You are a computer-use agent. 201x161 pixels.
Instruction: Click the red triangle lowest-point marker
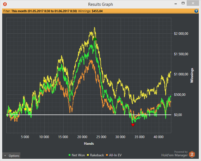tap(133, 125)
